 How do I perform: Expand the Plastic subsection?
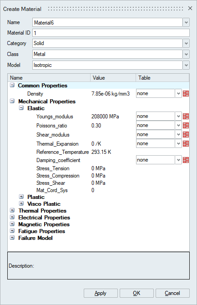tap(21, 197)
